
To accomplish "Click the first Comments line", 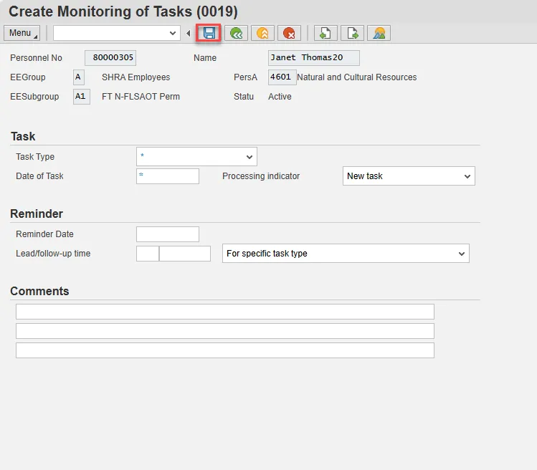I will [x=224, y=312].
